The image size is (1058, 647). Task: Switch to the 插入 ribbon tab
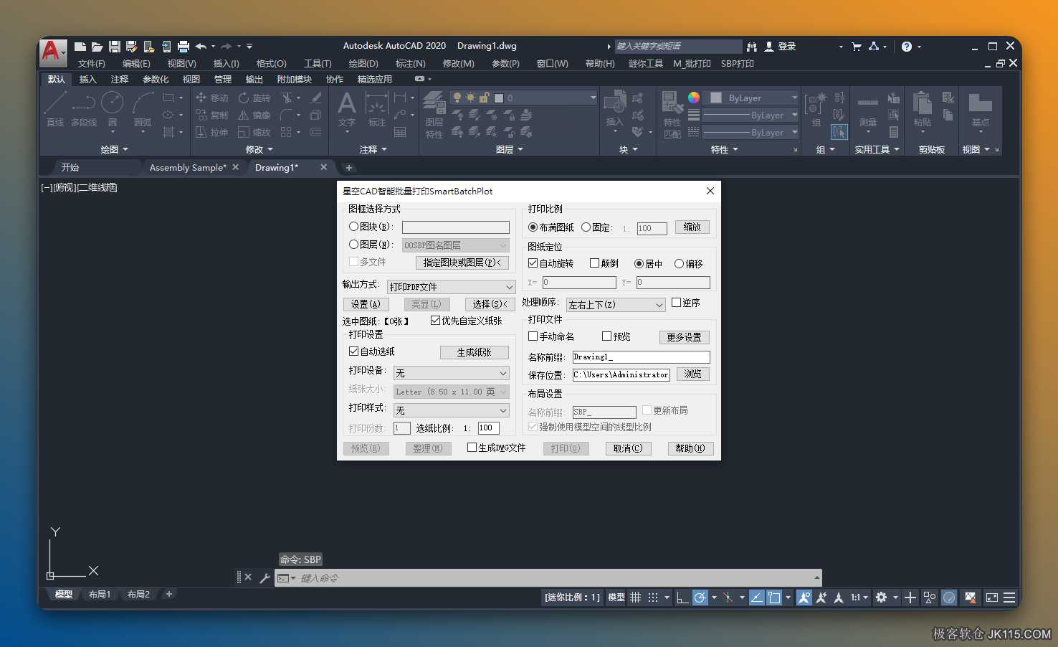click(87, 80)
